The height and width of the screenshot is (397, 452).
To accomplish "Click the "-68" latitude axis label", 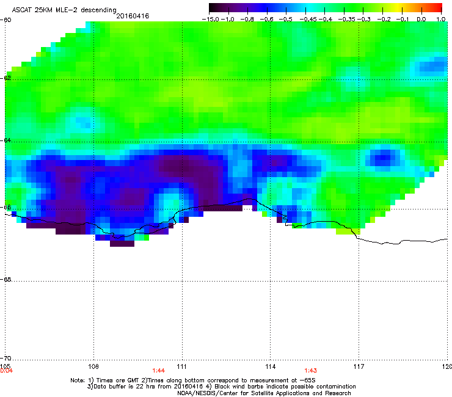I will [5, 279].
